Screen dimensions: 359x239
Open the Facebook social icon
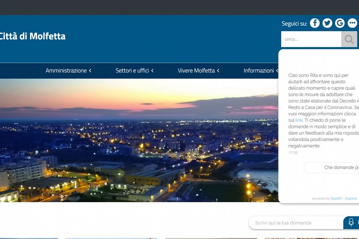tap(315, 23)
